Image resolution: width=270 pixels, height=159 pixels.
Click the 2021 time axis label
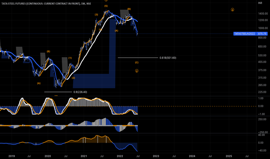point(84,156)
